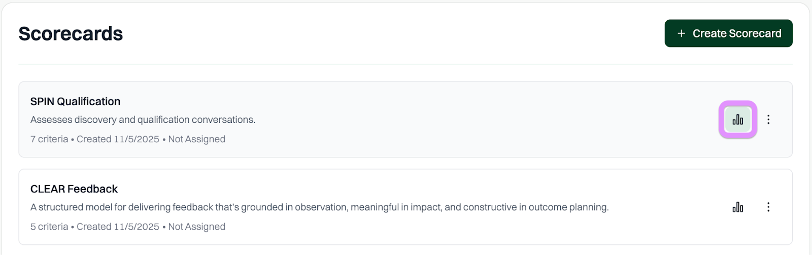This screenshot has height=255, width=812.
Task: Click the created date on CLEAR Feedback
Action: (118, 227)
